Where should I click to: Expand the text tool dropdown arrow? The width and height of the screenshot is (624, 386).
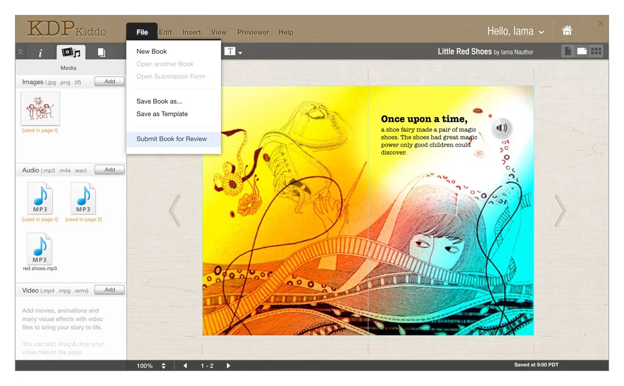point(240,53)
